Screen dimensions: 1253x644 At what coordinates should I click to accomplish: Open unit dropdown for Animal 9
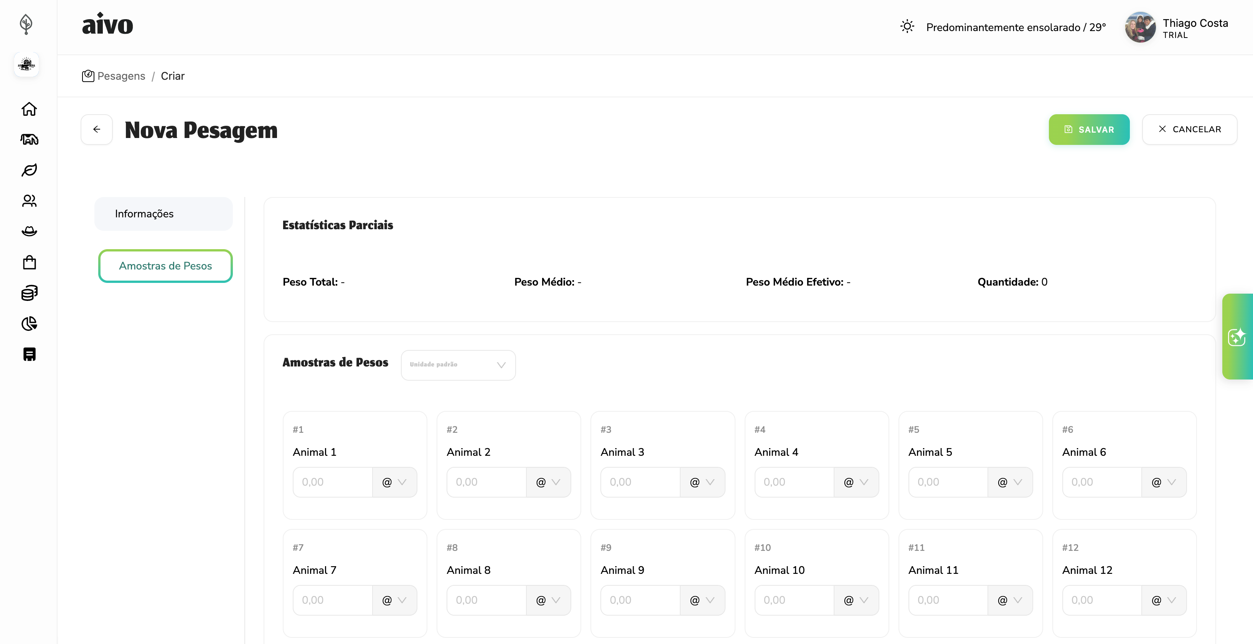click(x=702, y=600)
